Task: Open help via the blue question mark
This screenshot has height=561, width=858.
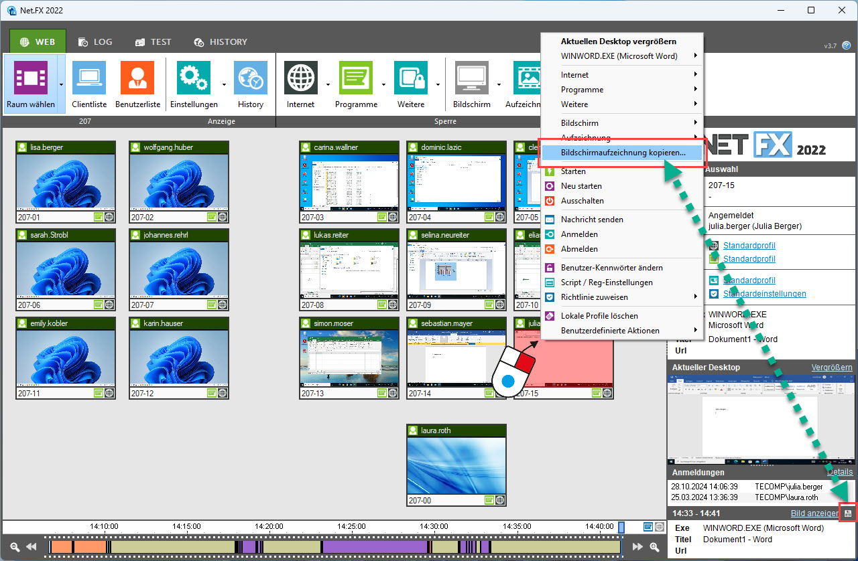Action: click(x=847, y=46)
